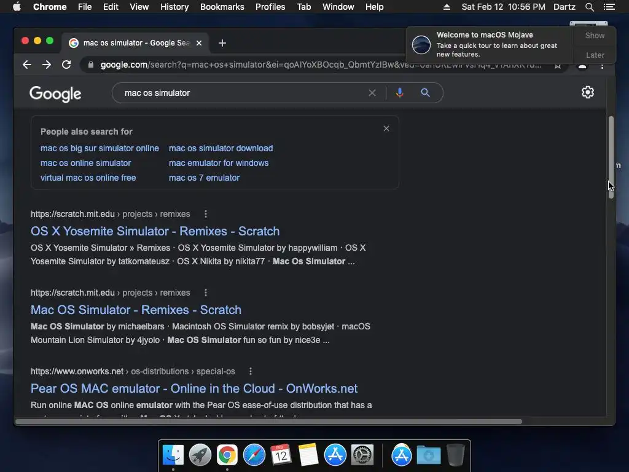Open 'mac os simulator download' suggestion
Screen dimensions: 629x472
pyautogui.click(x=221, y=148)
